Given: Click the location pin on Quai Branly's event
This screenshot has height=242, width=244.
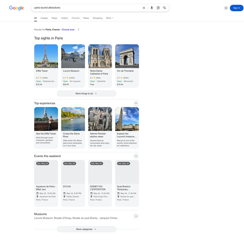Looking at the screenshot, I should click(118, 197).
